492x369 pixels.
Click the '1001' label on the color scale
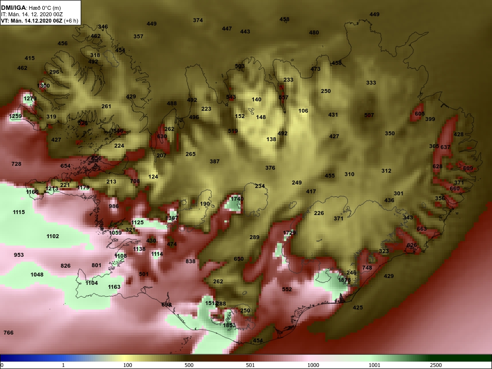pyautogui.click(x=374, y=365)
